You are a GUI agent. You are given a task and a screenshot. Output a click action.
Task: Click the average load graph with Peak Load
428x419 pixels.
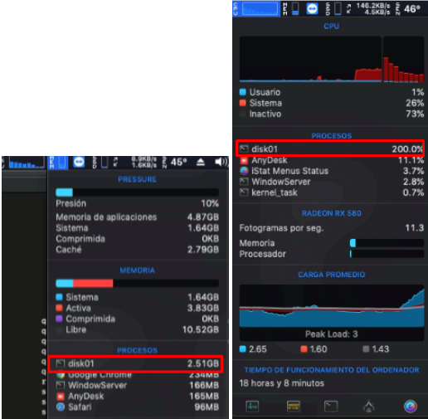(332, 313)
